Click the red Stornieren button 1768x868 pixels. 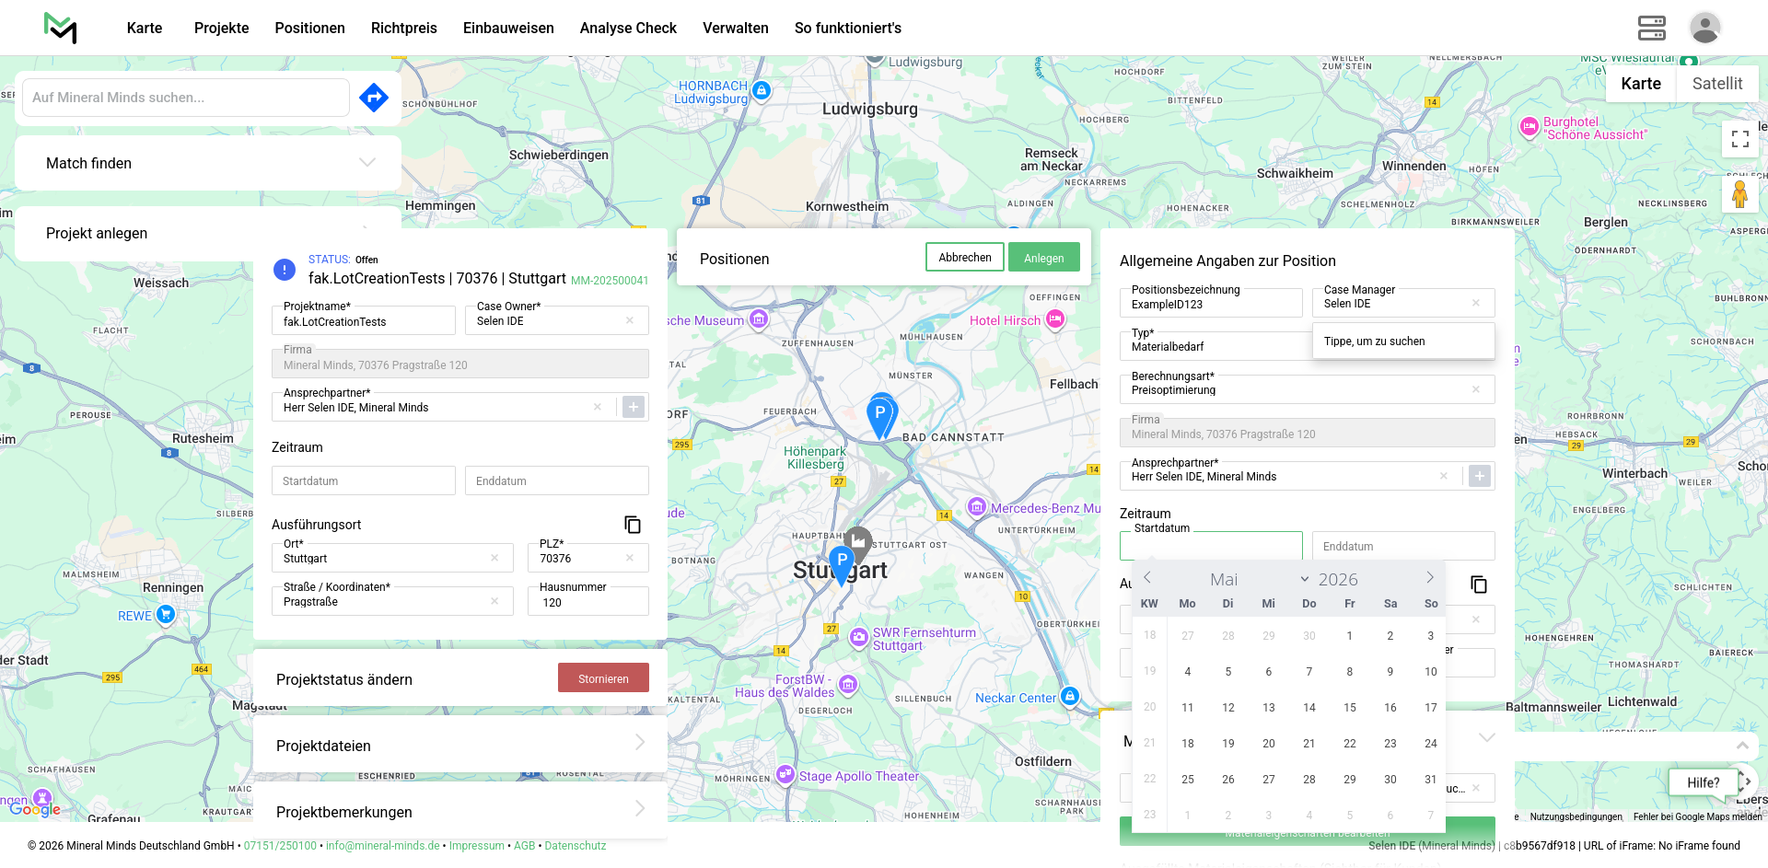(x=603, y=678)
